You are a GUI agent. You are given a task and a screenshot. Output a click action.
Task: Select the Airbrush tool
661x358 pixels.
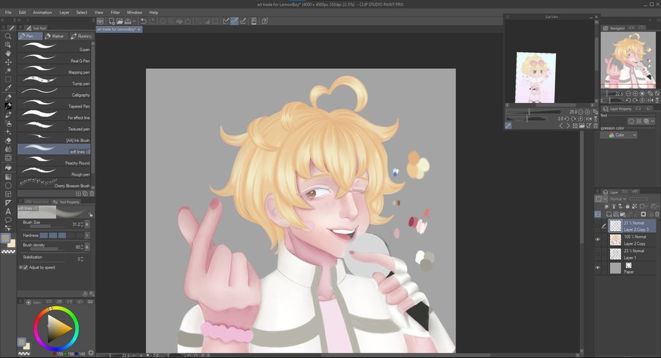(x=8, y=124)
